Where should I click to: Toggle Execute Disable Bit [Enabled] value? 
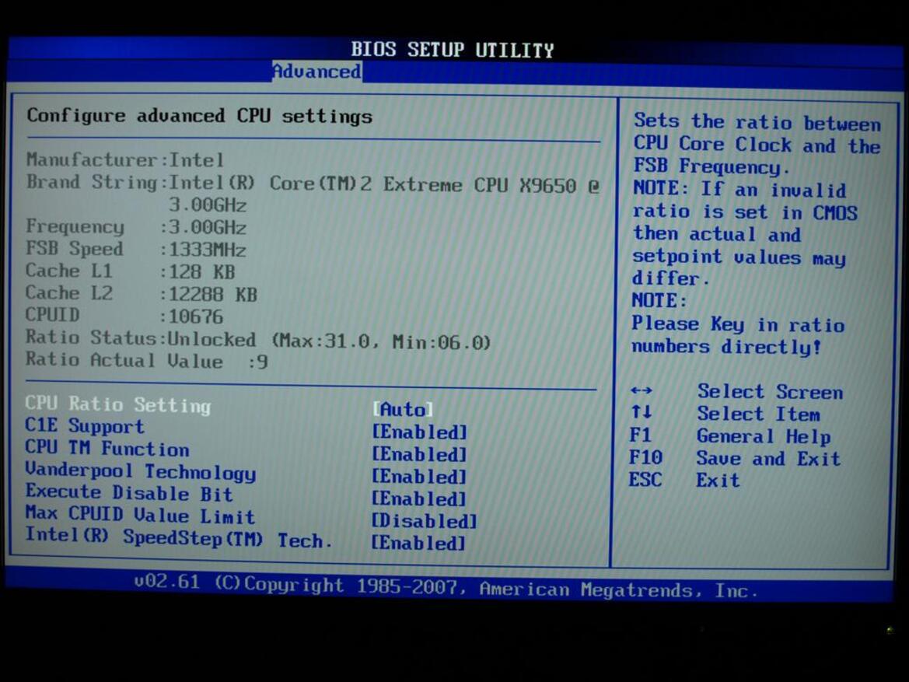(x=419, y=498)
